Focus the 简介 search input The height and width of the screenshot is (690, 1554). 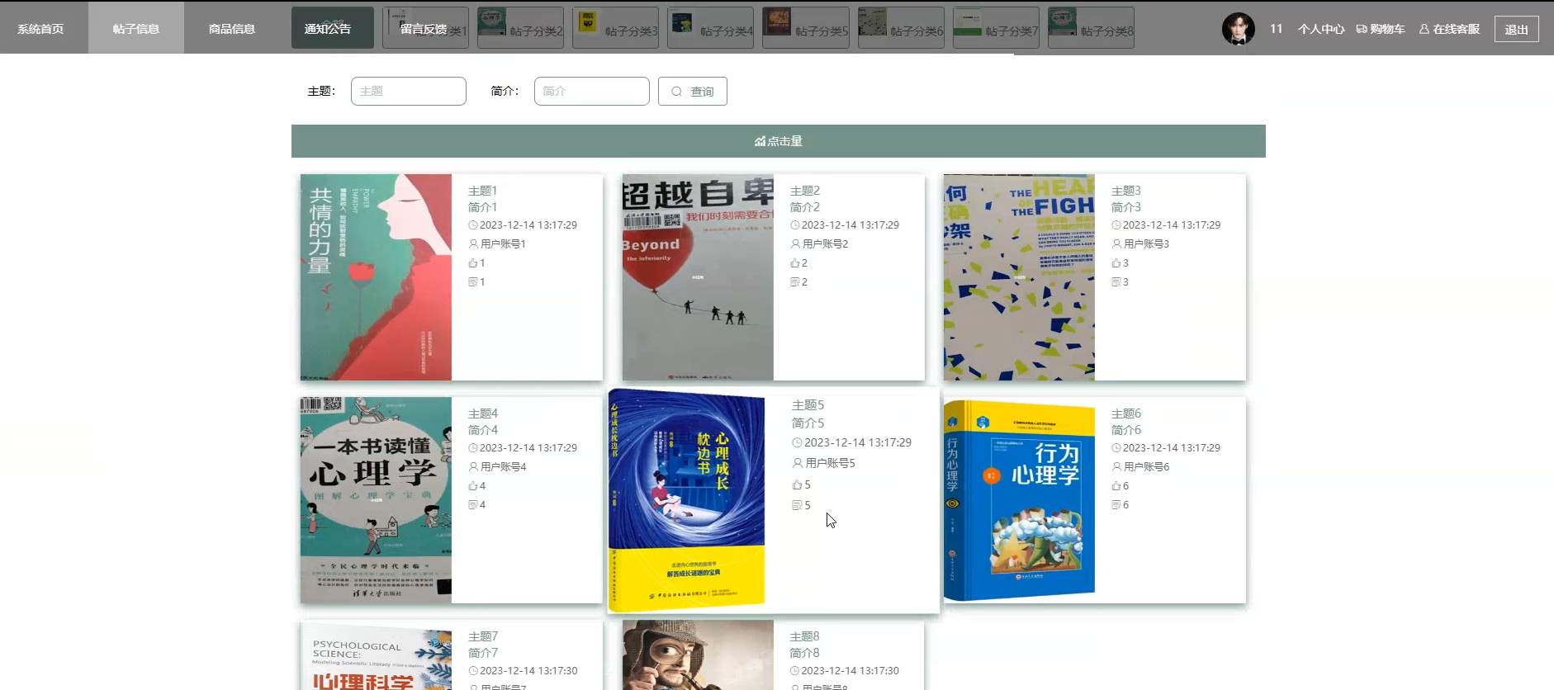coord(592,92)
